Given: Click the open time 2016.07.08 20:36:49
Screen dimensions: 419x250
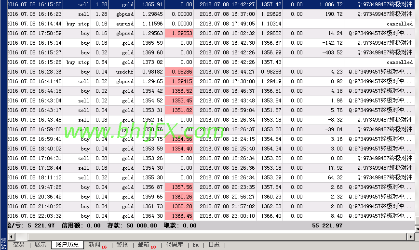Looking at the screenshot, I should [x=34, y=197].
